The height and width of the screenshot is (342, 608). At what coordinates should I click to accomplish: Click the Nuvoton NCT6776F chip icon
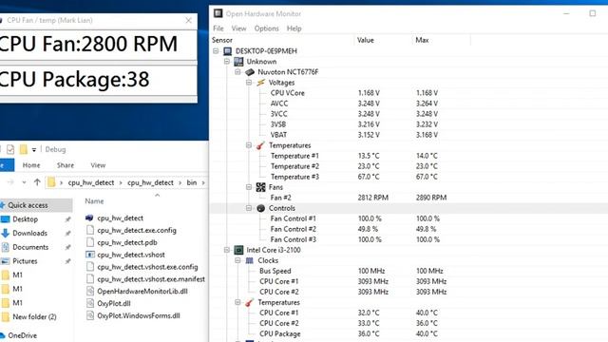coord(250,72)
